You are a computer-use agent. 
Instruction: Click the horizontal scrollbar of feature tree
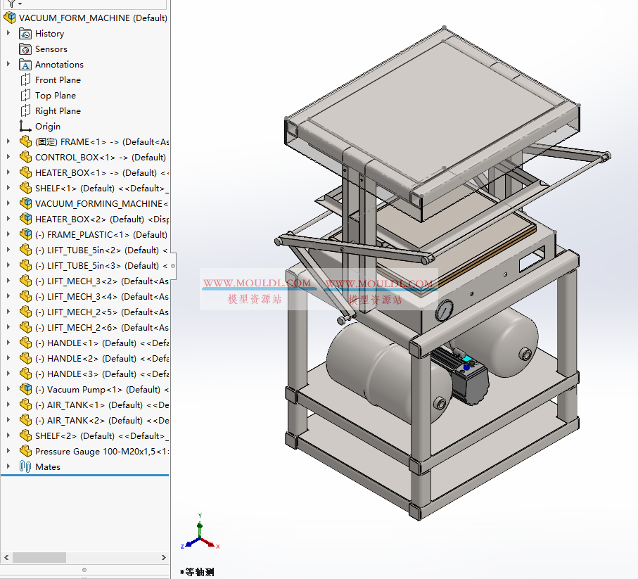(x=39, y=557)
